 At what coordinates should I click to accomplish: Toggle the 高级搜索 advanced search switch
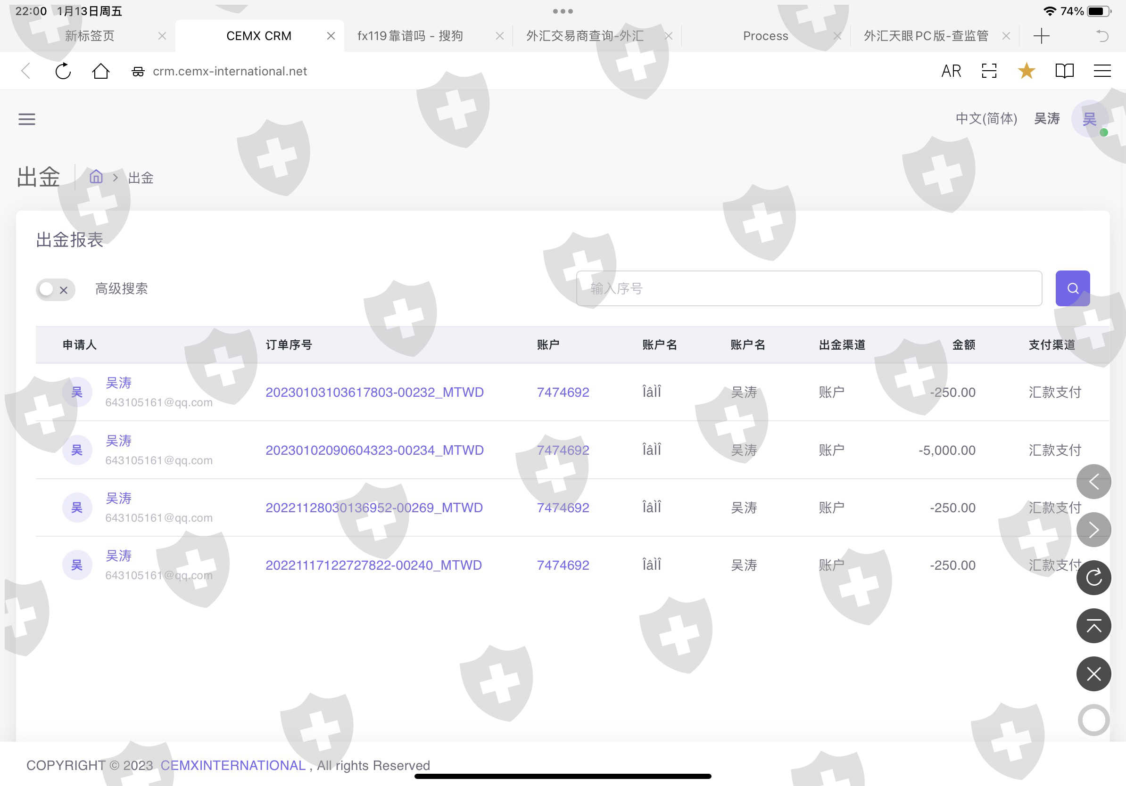[x=55, y=290]
